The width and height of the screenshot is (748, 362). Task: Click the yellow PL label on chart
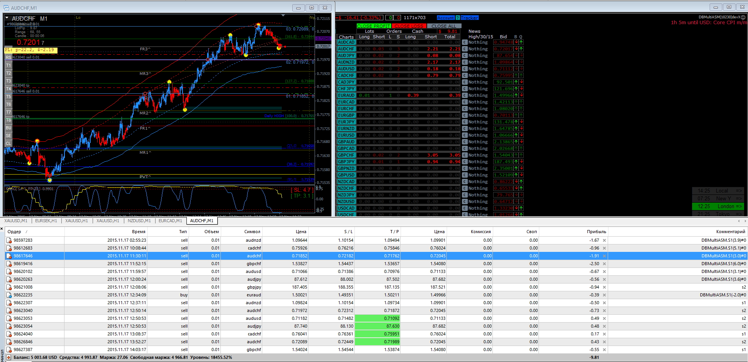30,50
